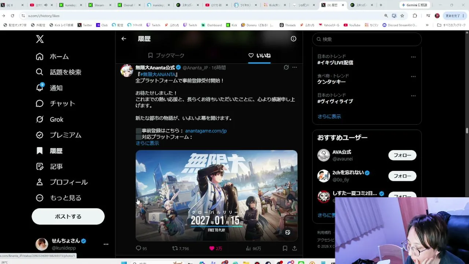
Task: Unlike the Ananta post with 2万 likes
Action: point(215,248)
